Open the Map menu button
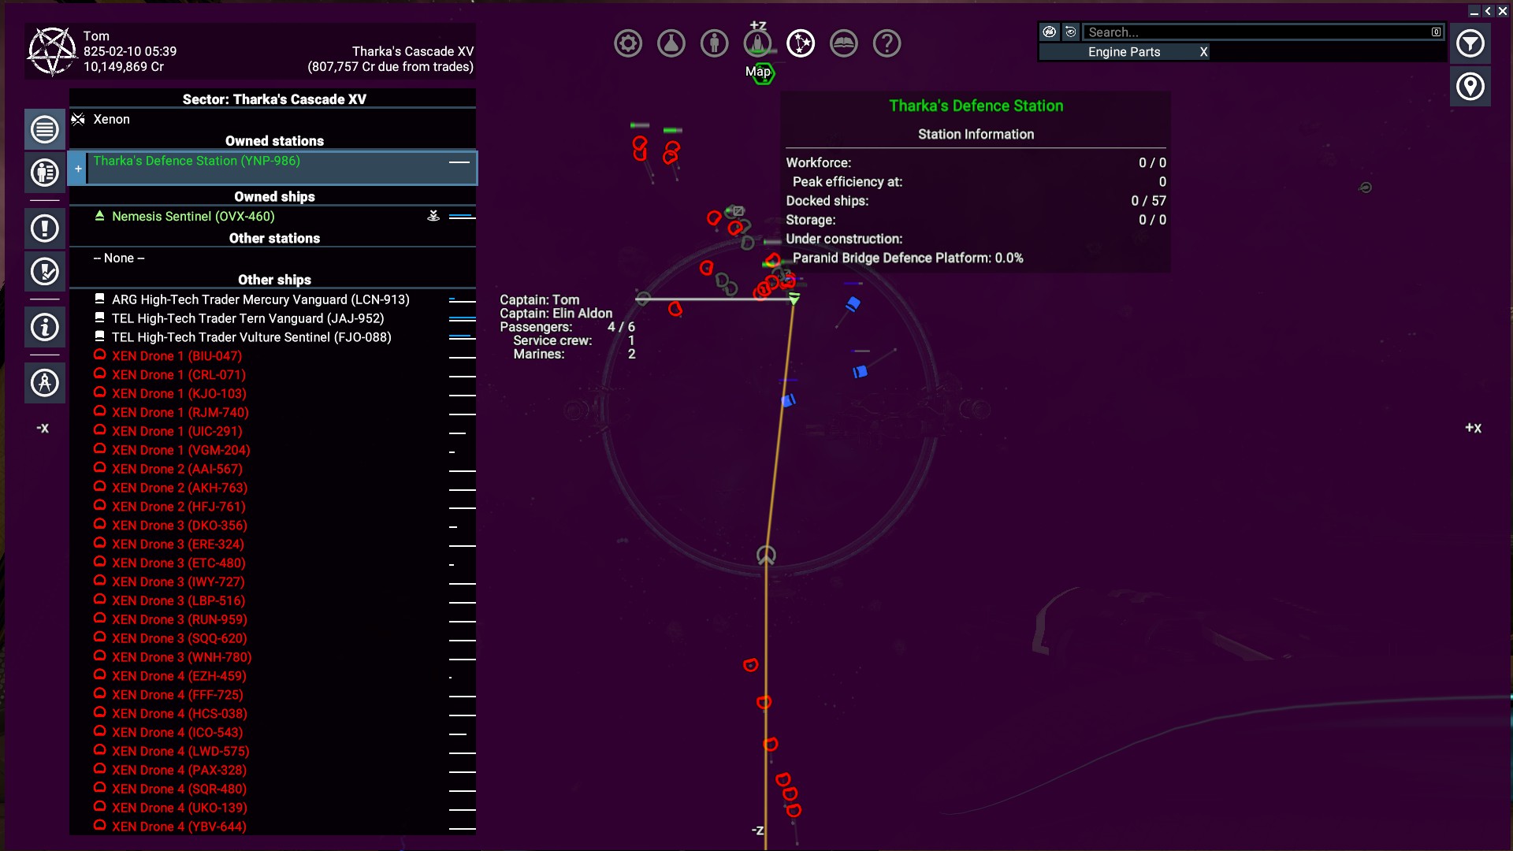This screenshot has width=1513, height=851. click(x=801, y=43)
